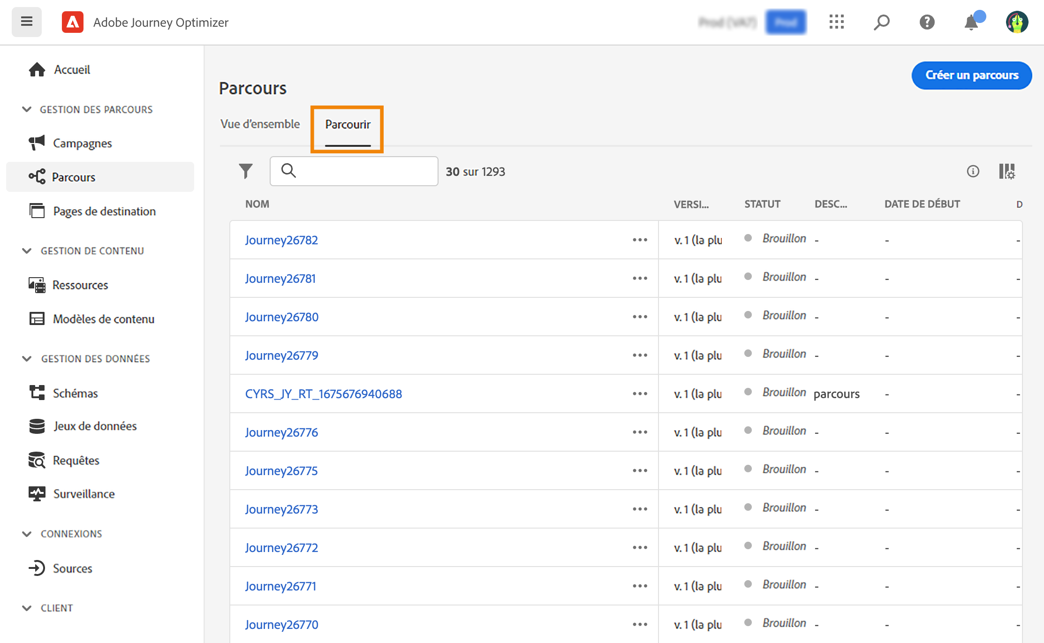Switch to the Vue d'ensemble tab
Viewport: 1044px width, 643px height.
pyautogui.click(x=260, y=124)
